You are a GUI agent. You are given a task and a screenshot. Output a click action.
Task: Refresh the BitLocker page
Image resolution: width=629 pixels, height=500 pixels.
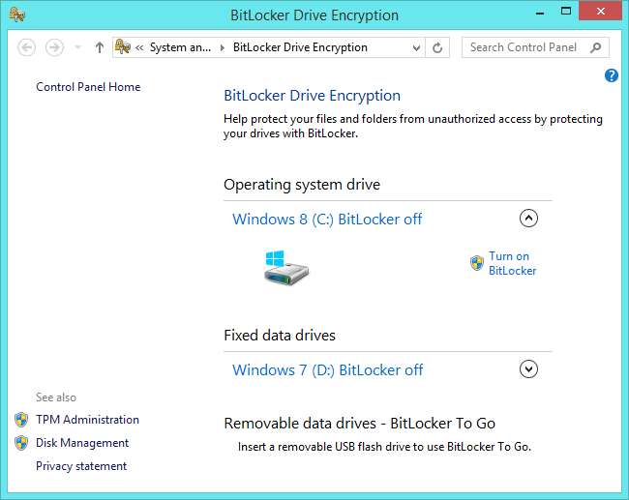tap(437, 47)
